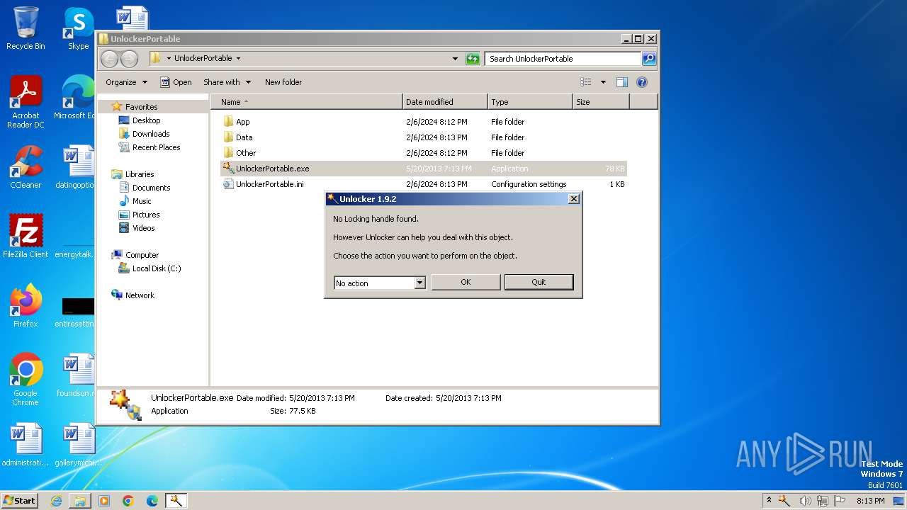Click the Unlocker wand taskbar button
The width and height of the screenshot is (907, 510).
click(x=176, y=501)
